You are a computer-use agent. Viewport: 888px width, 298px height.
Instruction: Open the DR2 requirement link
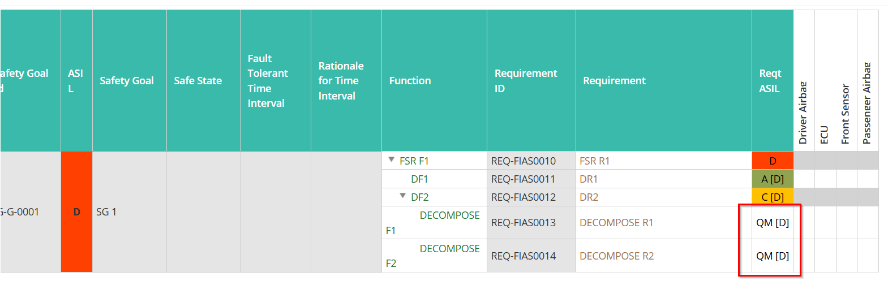[x=589, y=197]
